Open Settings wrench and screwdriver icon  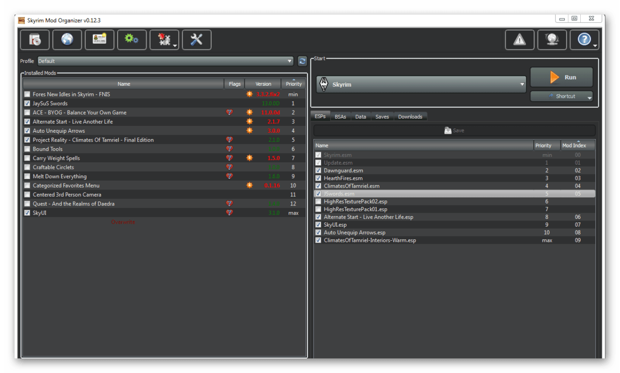197,40
